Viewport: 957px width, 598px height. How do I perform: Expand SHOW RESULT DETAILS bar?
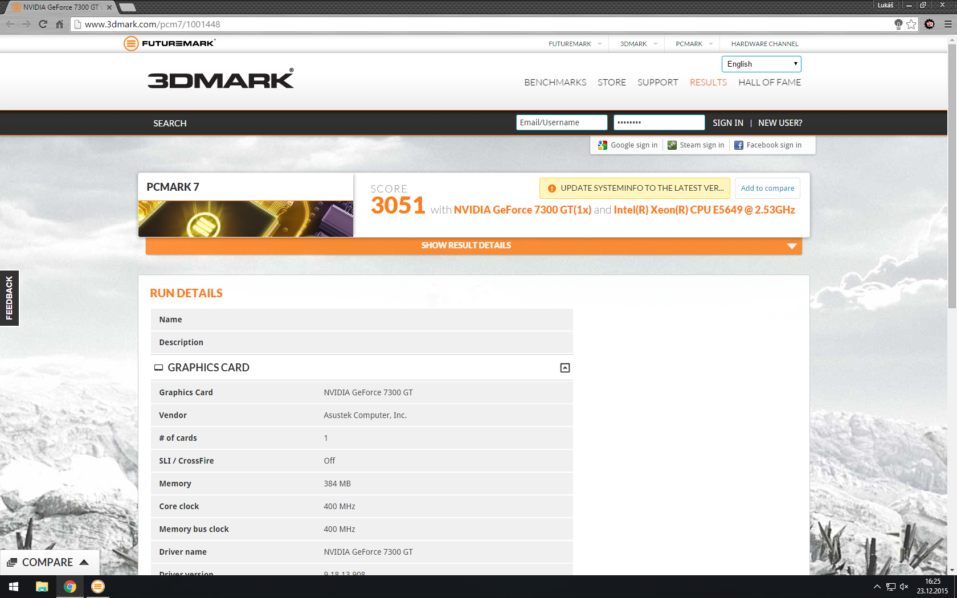474,245
